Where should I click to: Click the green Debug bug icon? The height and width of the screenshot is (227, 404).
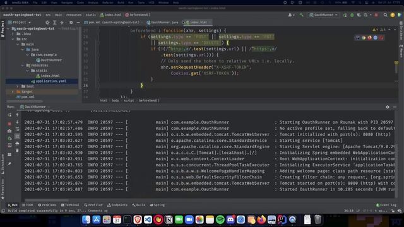tap(352, 15)
